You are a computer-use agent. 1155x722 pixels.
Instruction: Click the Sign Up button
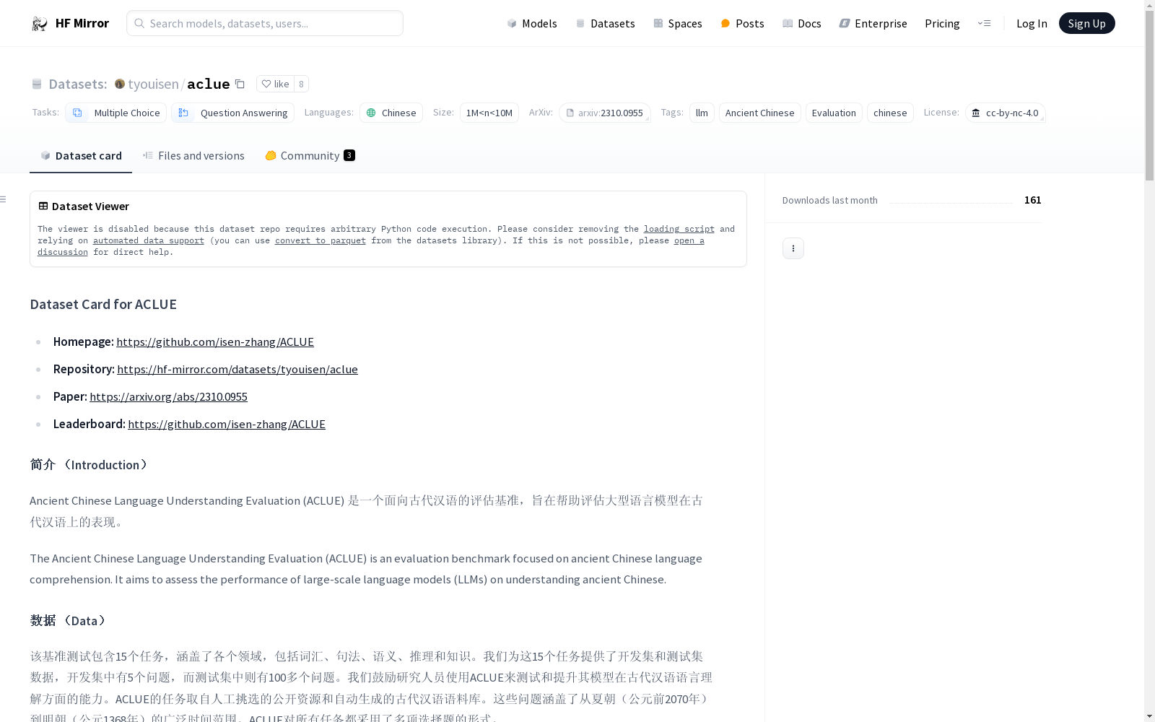click(x=1086, y=23)
